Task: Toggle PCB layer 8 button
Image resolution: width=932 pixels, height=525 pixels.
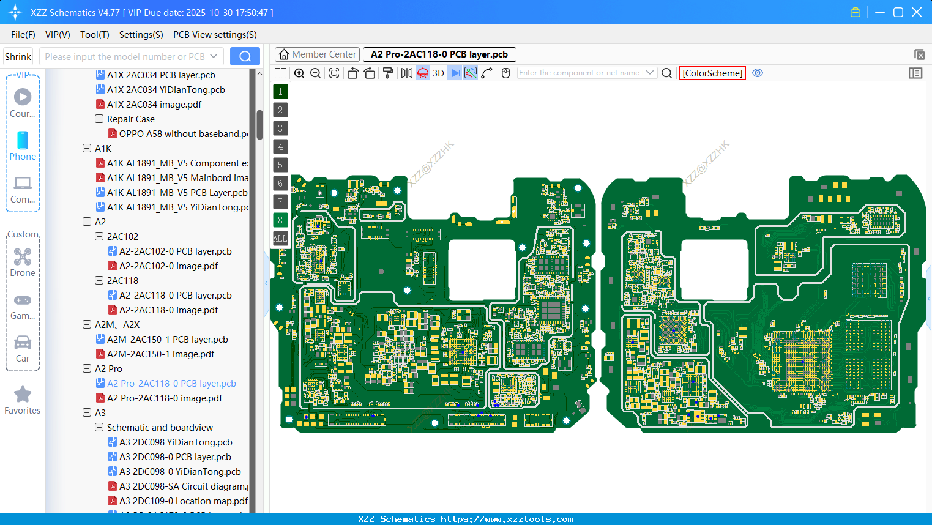Action: pyautogui.click(x=280, y=220)
